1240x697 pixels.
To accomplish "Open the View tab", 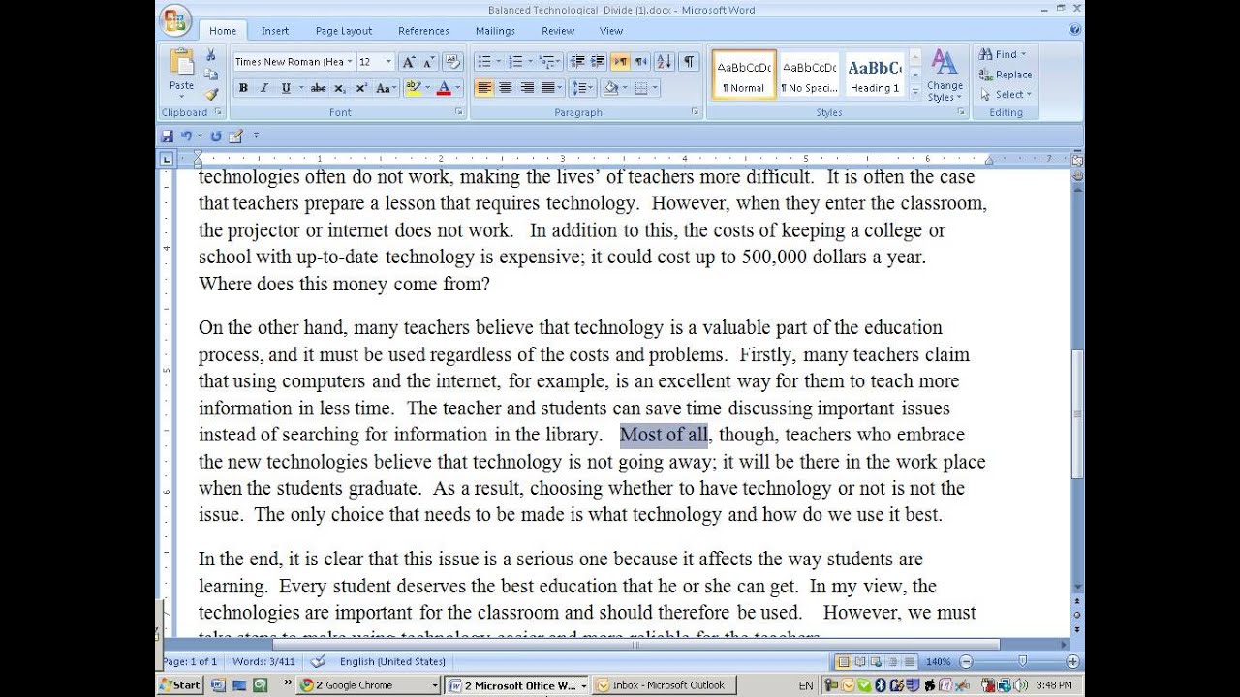I will pyautogui.click(x=611, y=31).
